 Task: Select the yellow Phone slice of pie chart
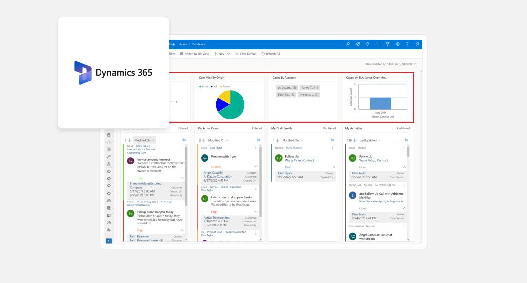coord(225,96)
